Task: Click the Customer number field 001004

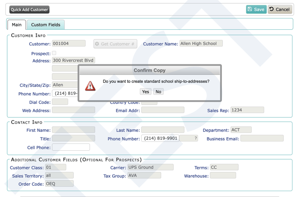Action: (x=69, y=44)
